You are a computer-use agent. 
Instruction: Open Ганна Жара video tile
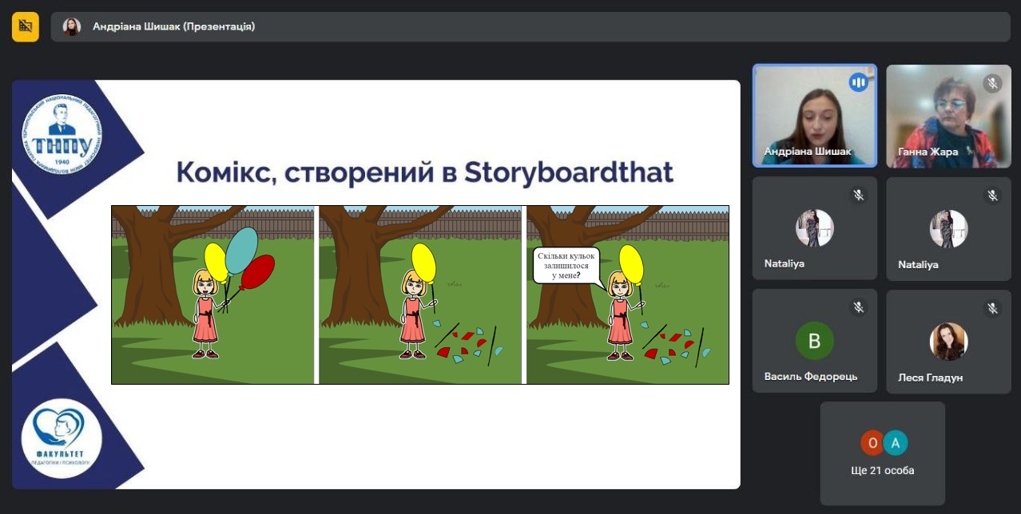(948, 116)
